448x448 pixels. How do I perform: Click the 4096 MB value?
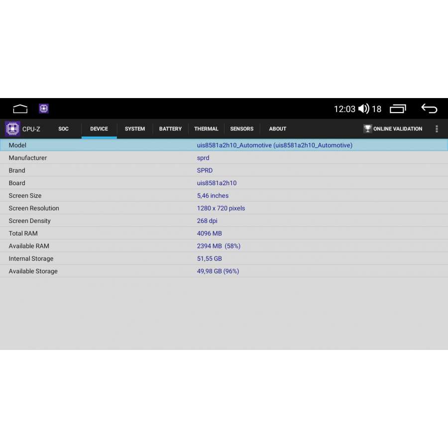(210, 233)
